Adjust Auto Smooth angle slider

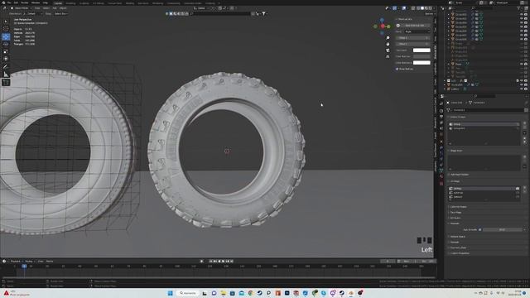[503, 230]
